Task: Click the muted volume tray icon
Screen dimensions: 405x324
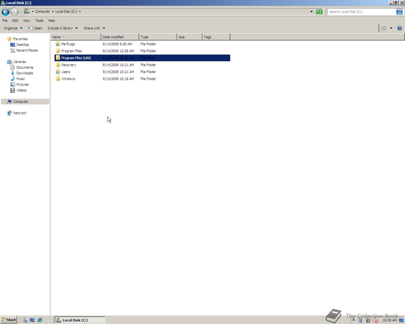Action: (x=376, y=321)
